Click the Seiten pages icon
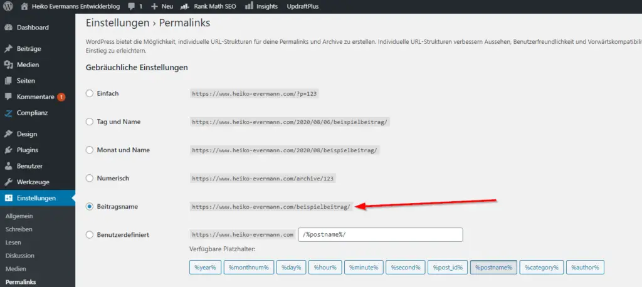The height and width of the screenshot is (287, 642). coord(9,81)
